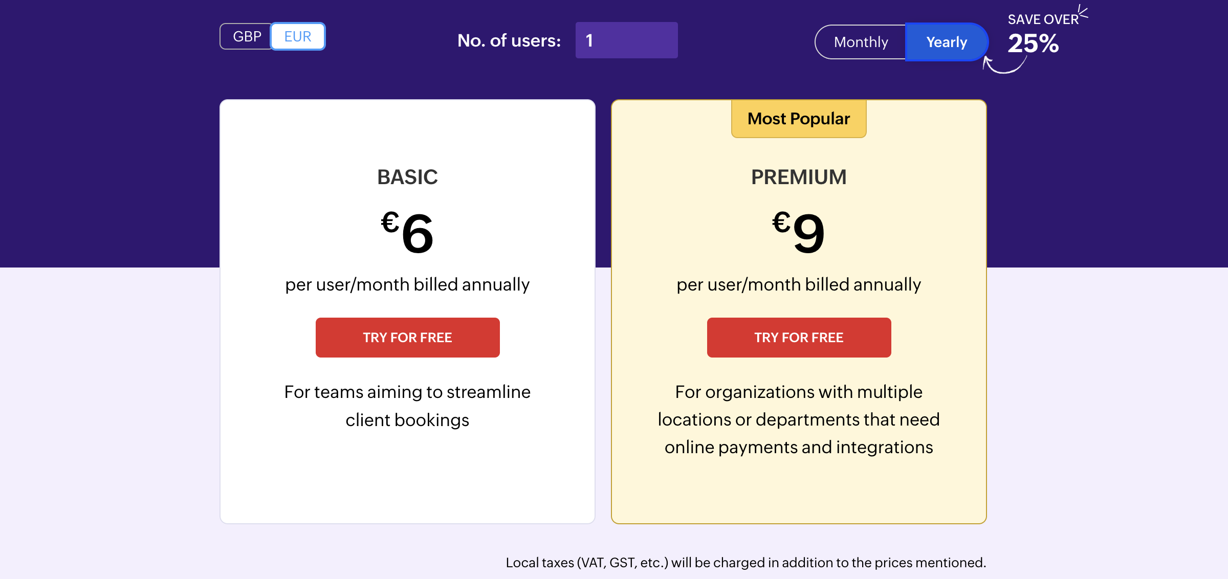
Task: Select the BASIC plan title
Action: pos(407,176)
